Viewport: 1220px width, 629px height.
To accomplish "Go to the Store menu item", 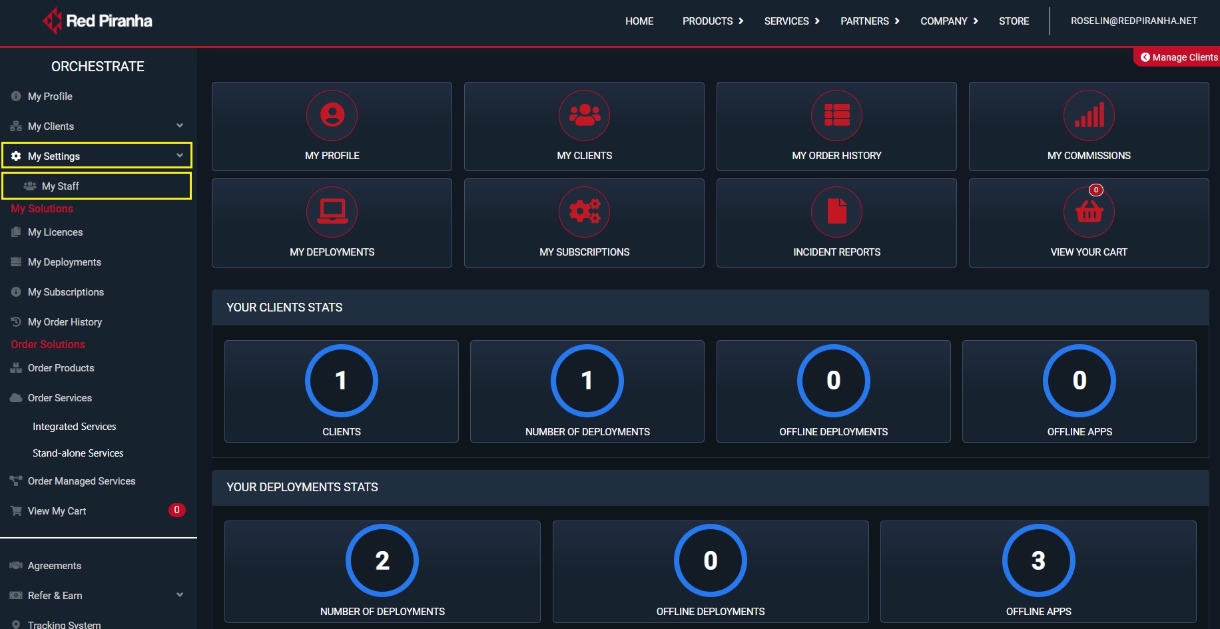I will pos(1014,21).
